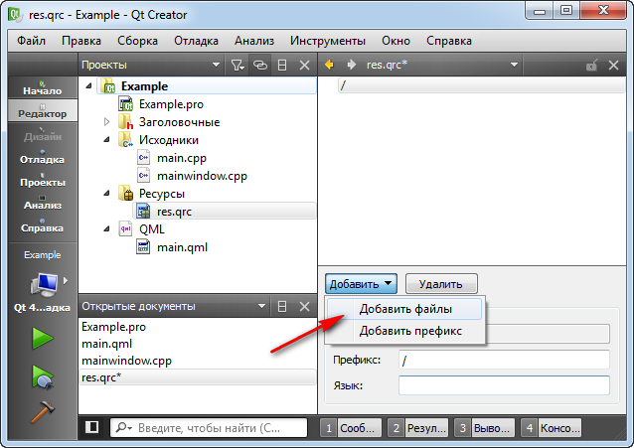Collapse the Исходники folder
This screenshot has height=448, width=634.
point(106,139)
